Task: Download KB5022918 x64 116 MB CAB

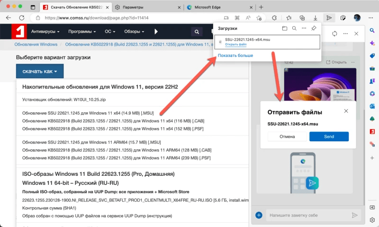Action: pyautogui.click(x=113, y=121)
